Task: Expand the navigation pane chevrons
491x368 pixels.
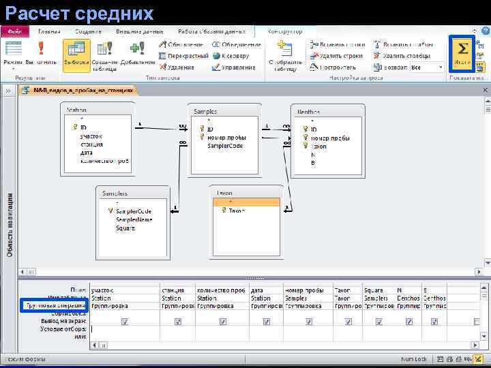Action: [x=8, y=91]
